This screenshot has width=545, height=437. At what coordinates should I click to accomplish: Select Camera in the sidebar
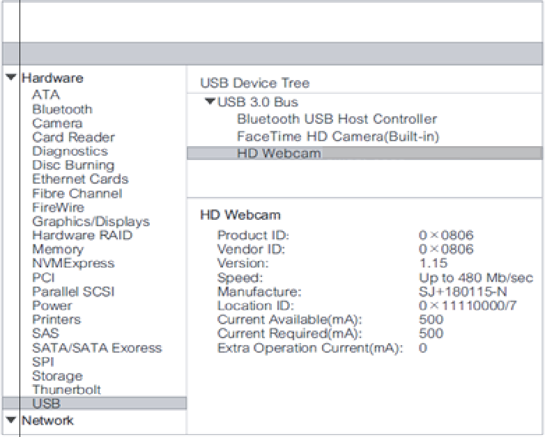pyautogui.click(x=57, y=123)
